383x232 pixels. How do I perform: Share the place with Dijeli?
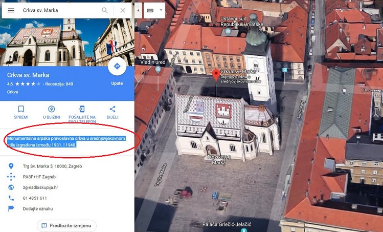112,112
